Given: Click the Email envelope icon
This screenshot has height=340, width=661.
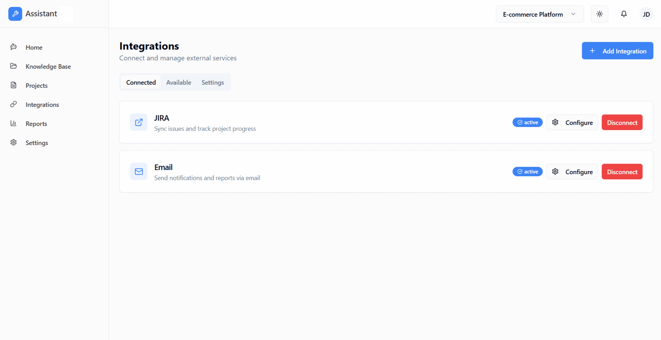Looking at the screenshot, I should (139, 172).
